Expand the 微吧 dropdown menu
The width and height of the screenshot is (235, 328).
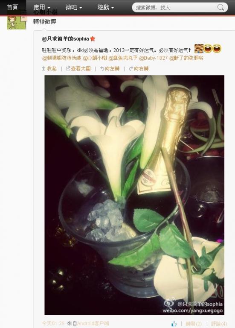[74, 8]
